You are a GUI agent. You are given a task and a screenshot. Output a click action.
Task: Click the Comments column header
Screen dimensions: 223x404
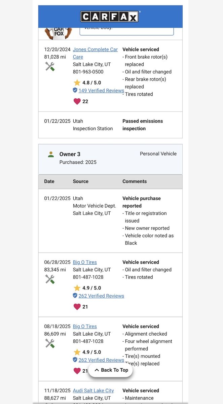pyautogui.click(x=135, y=181)
